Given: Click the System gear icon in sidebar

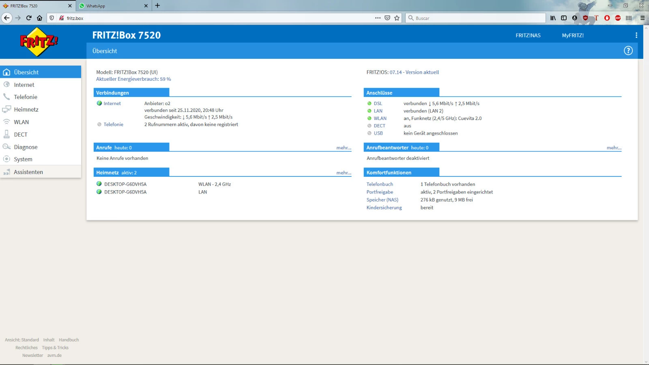Looking at the screenshot, I should [6, 159].
